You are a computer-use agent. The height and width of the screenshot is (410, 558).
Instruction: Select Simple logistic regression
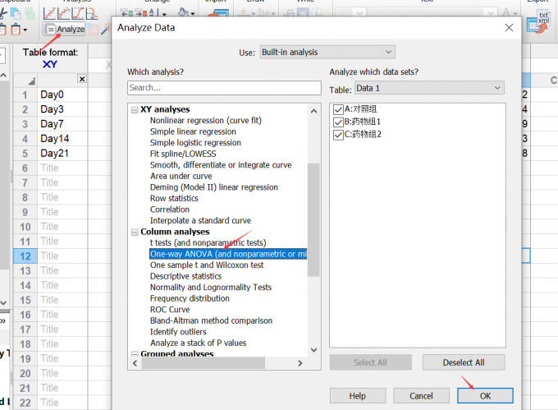(x=195, y=142)
